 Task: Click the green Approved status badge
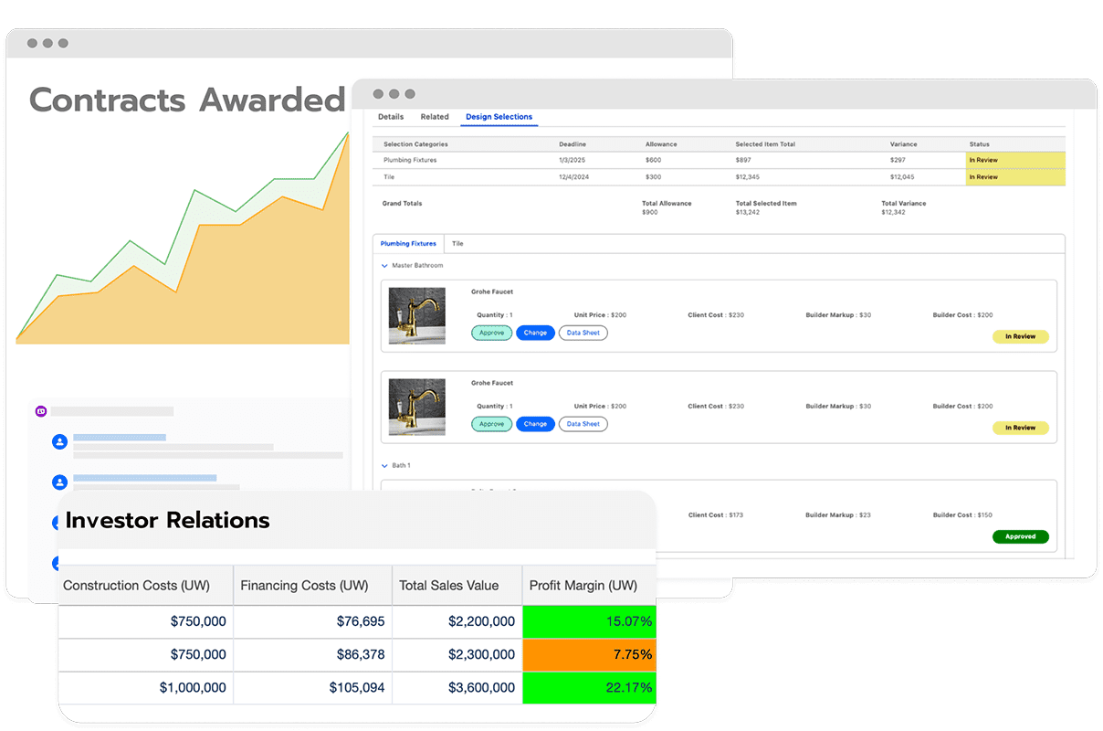click(1020, 537)
